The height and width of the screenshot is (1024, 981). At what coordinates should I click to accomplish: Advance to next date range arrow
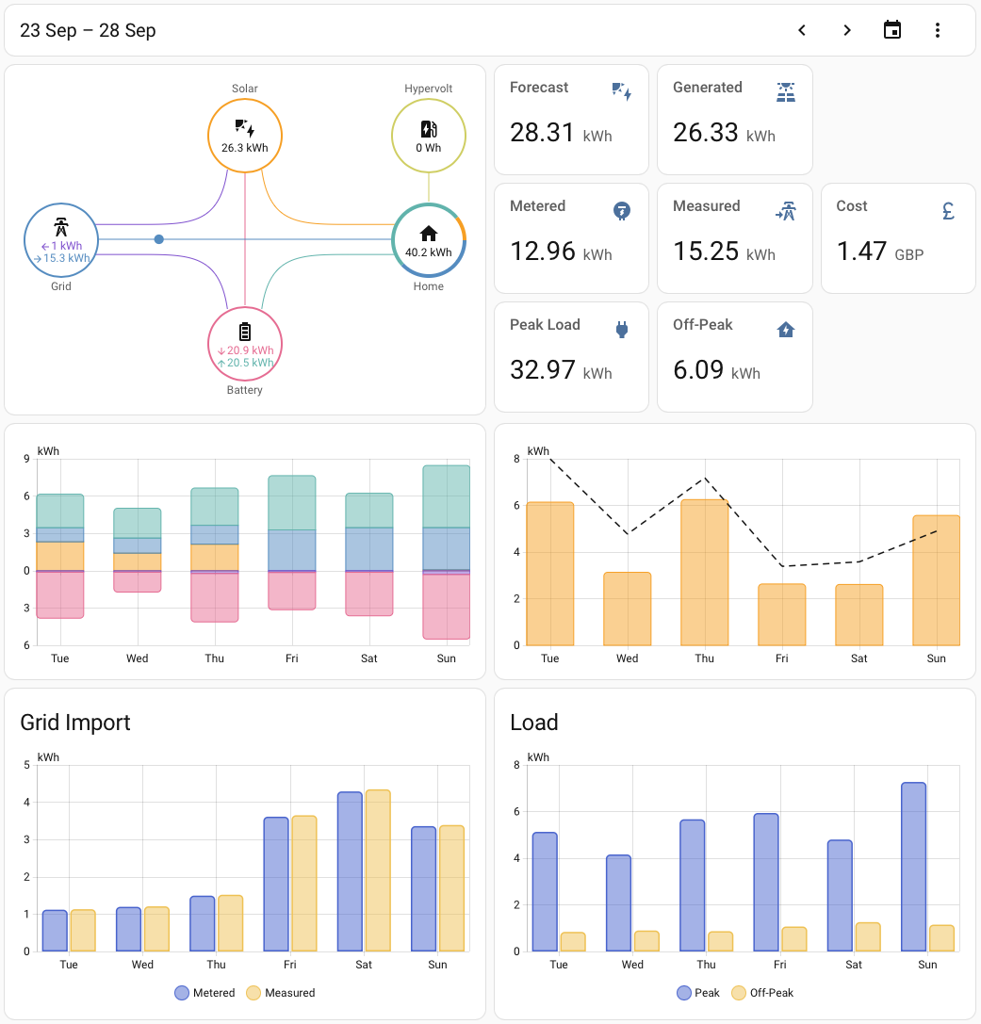coord(847,30)
